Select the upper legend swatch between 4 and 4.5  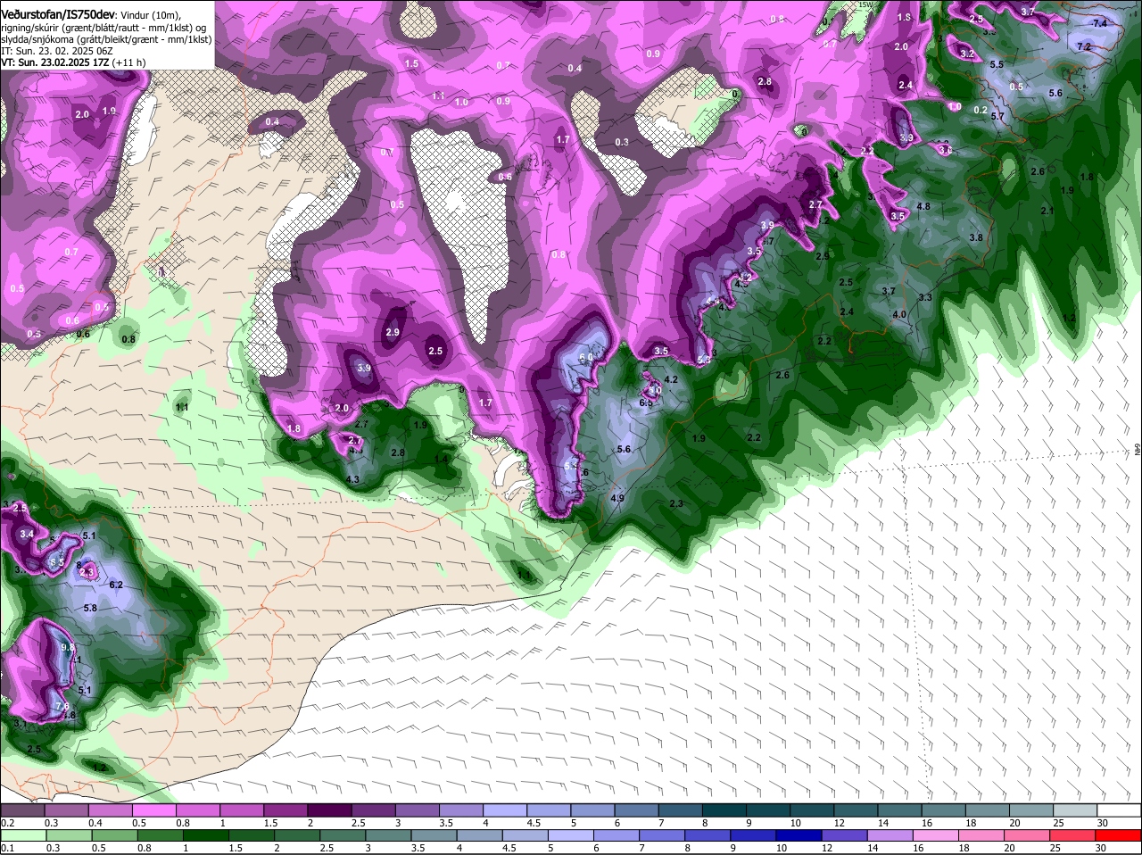507,809
